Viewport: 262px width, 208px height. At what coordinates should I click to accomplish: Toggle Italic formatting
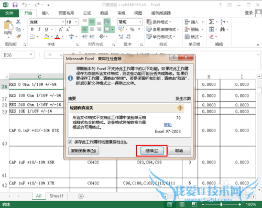coord(39,29)
